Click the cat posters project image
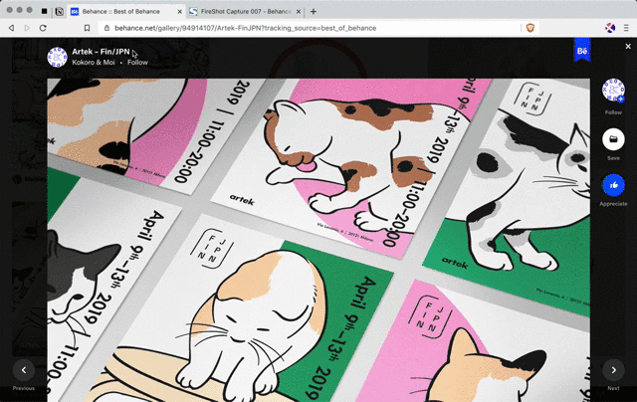 (x=318, y=240)
